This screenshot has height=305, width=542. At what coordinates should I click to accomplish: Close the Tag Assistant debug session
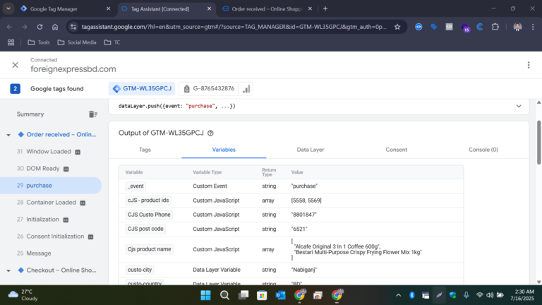15,65
